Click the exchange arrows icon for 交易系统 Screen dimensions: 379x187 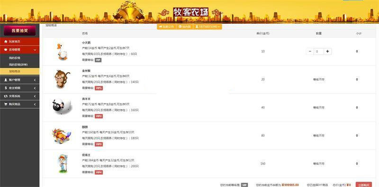point(6,96)
